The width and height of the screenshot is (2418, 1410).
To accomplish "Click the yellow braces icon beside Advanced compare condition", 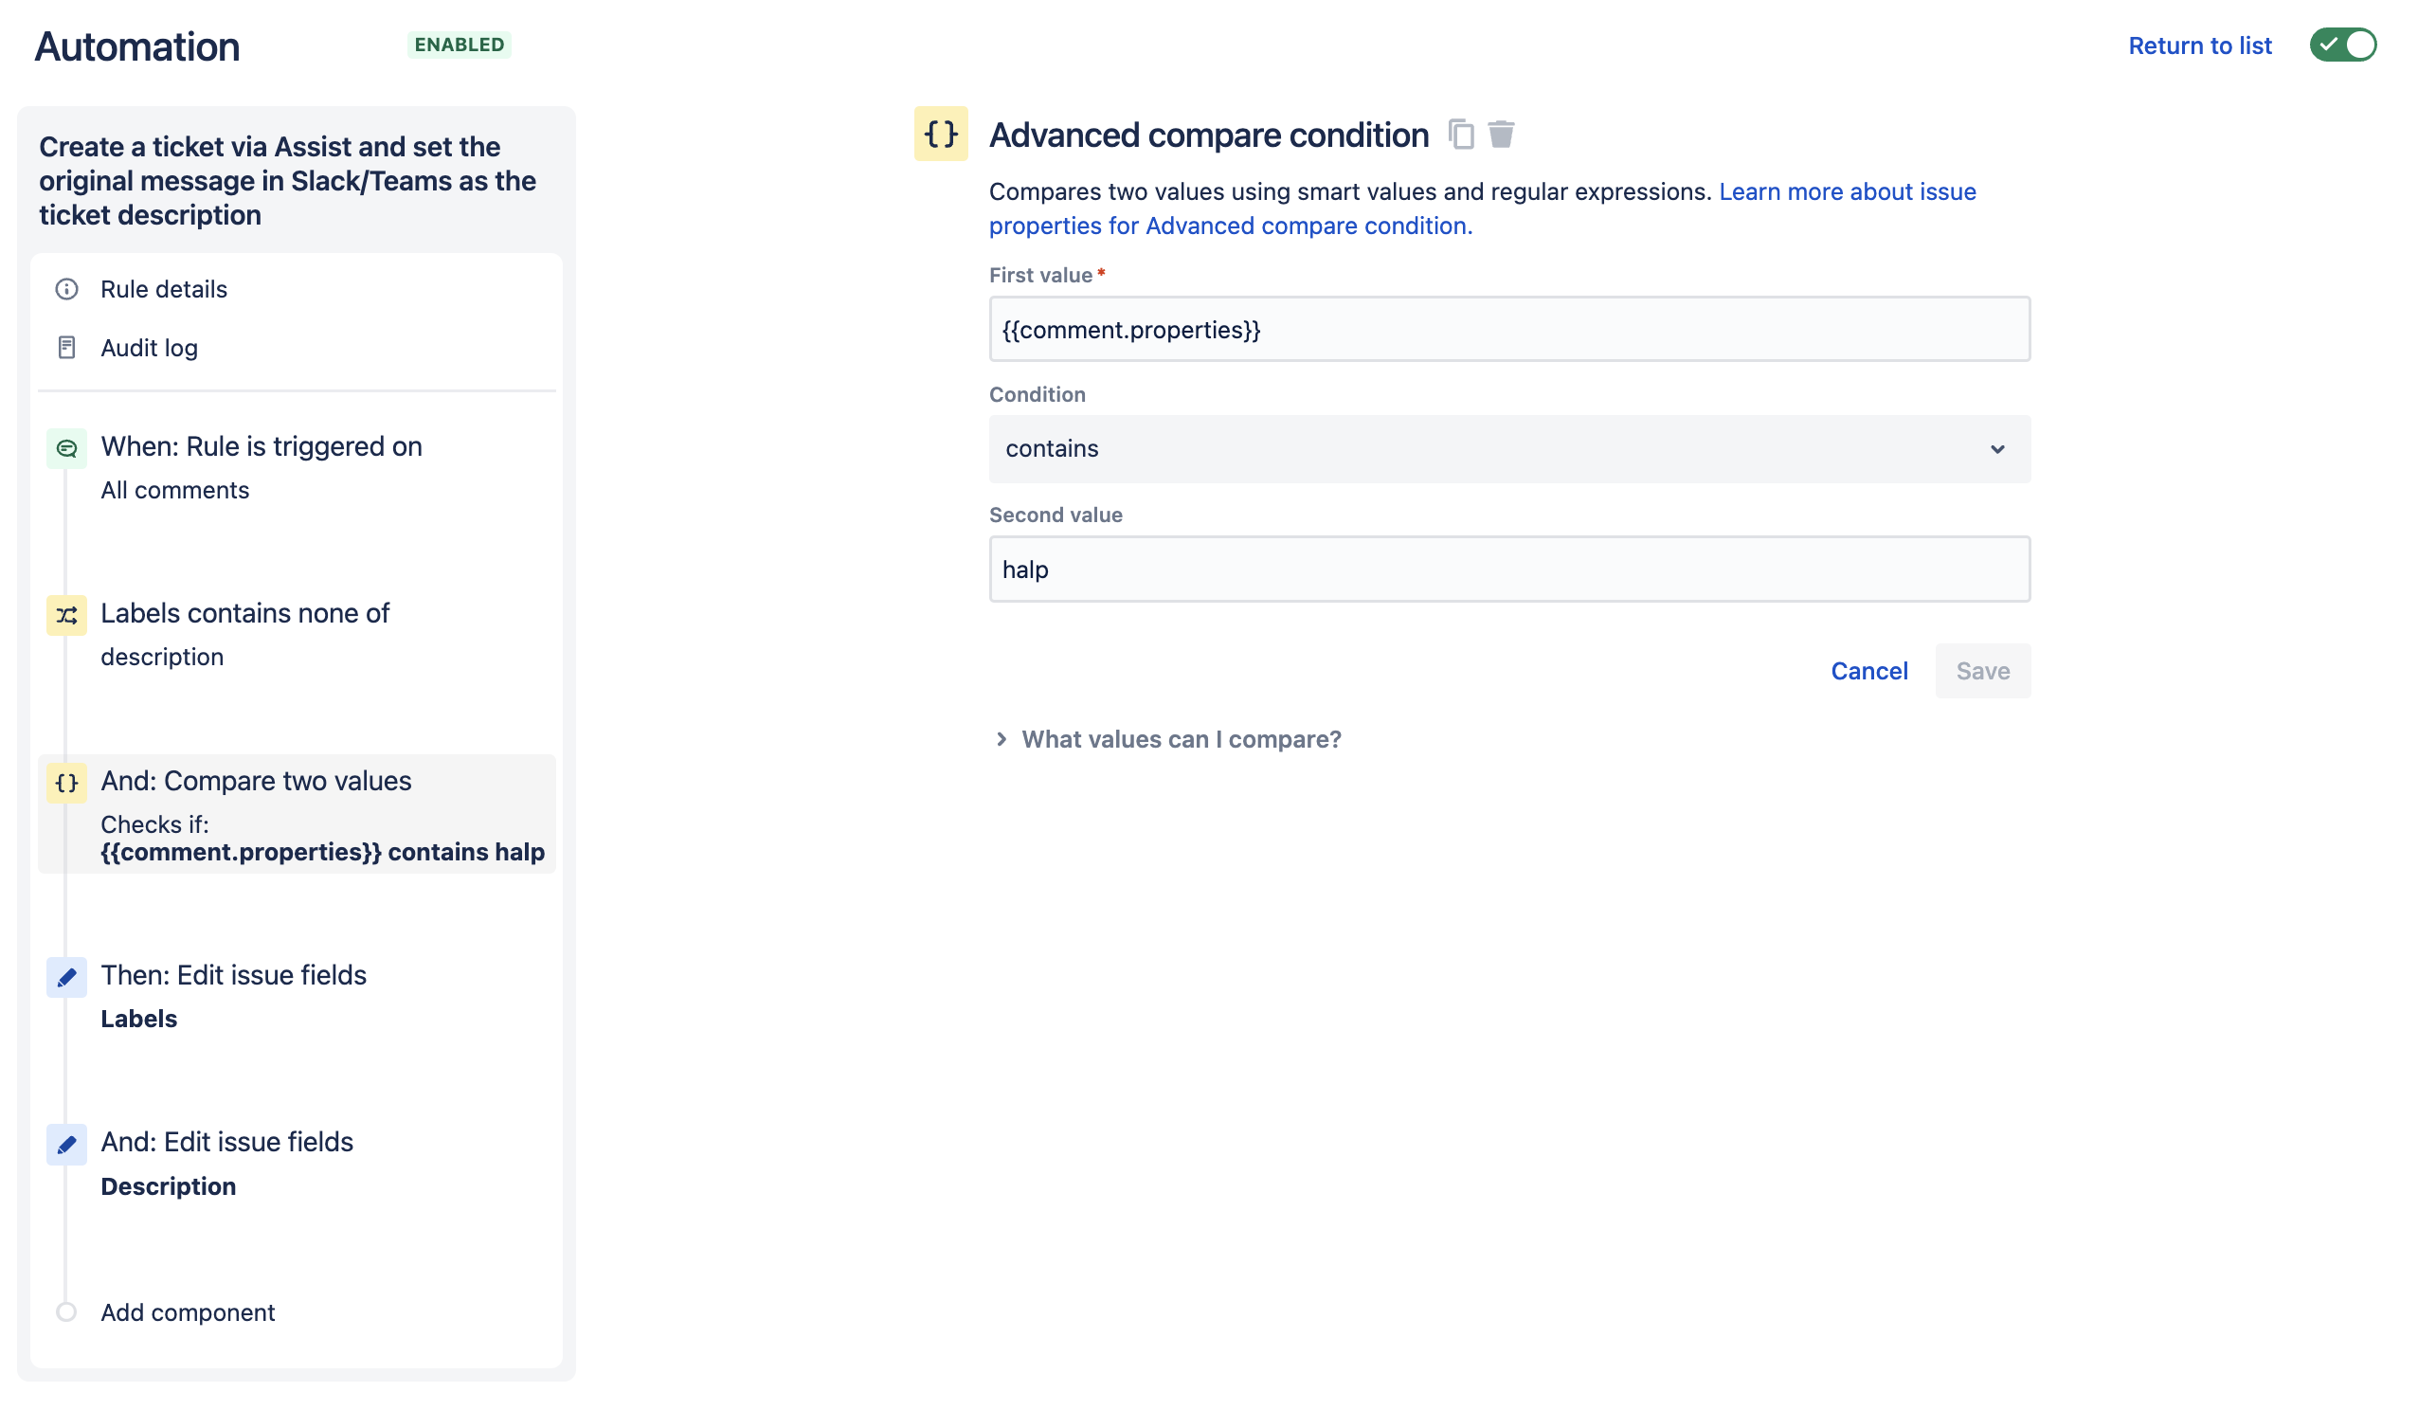I will [939, 136].
